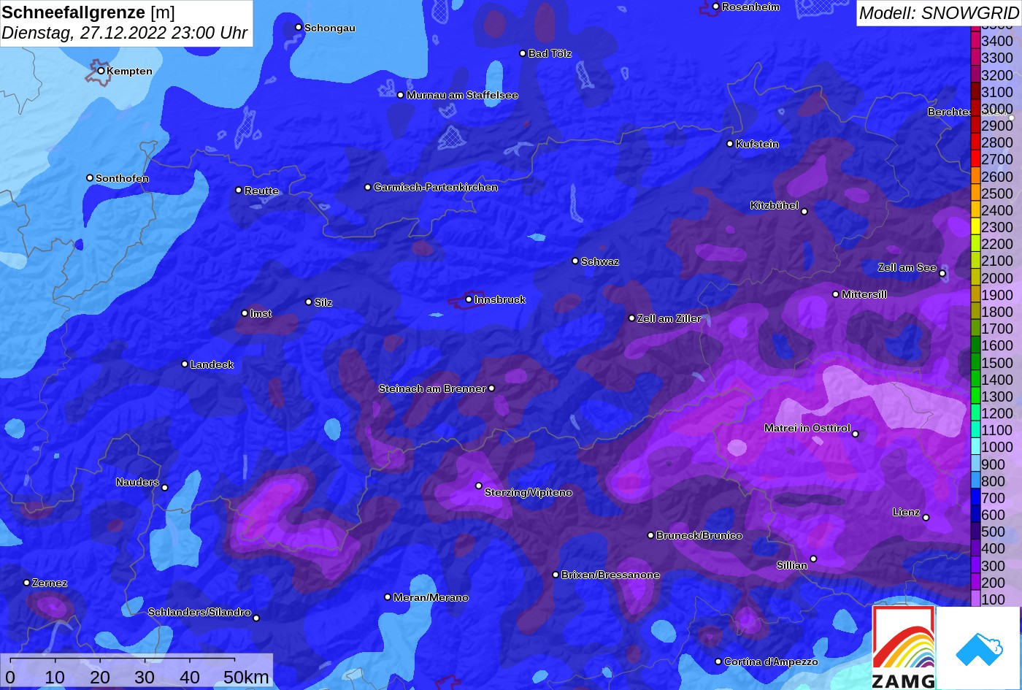Select the "Garmisch-Partenkirchen" label
Image resolution: width=1022 pixels, height=690 pixels.
pos(436,187)
